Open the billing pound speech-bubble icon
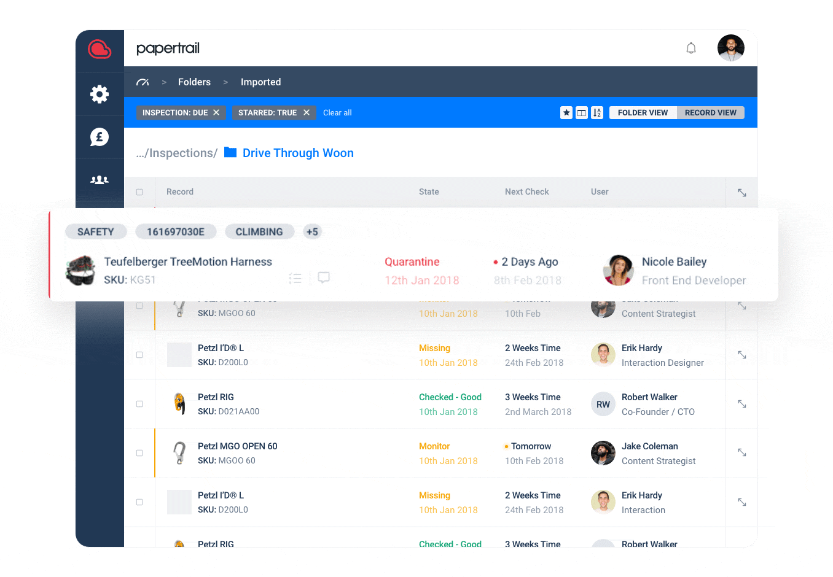 click(100, 137)
